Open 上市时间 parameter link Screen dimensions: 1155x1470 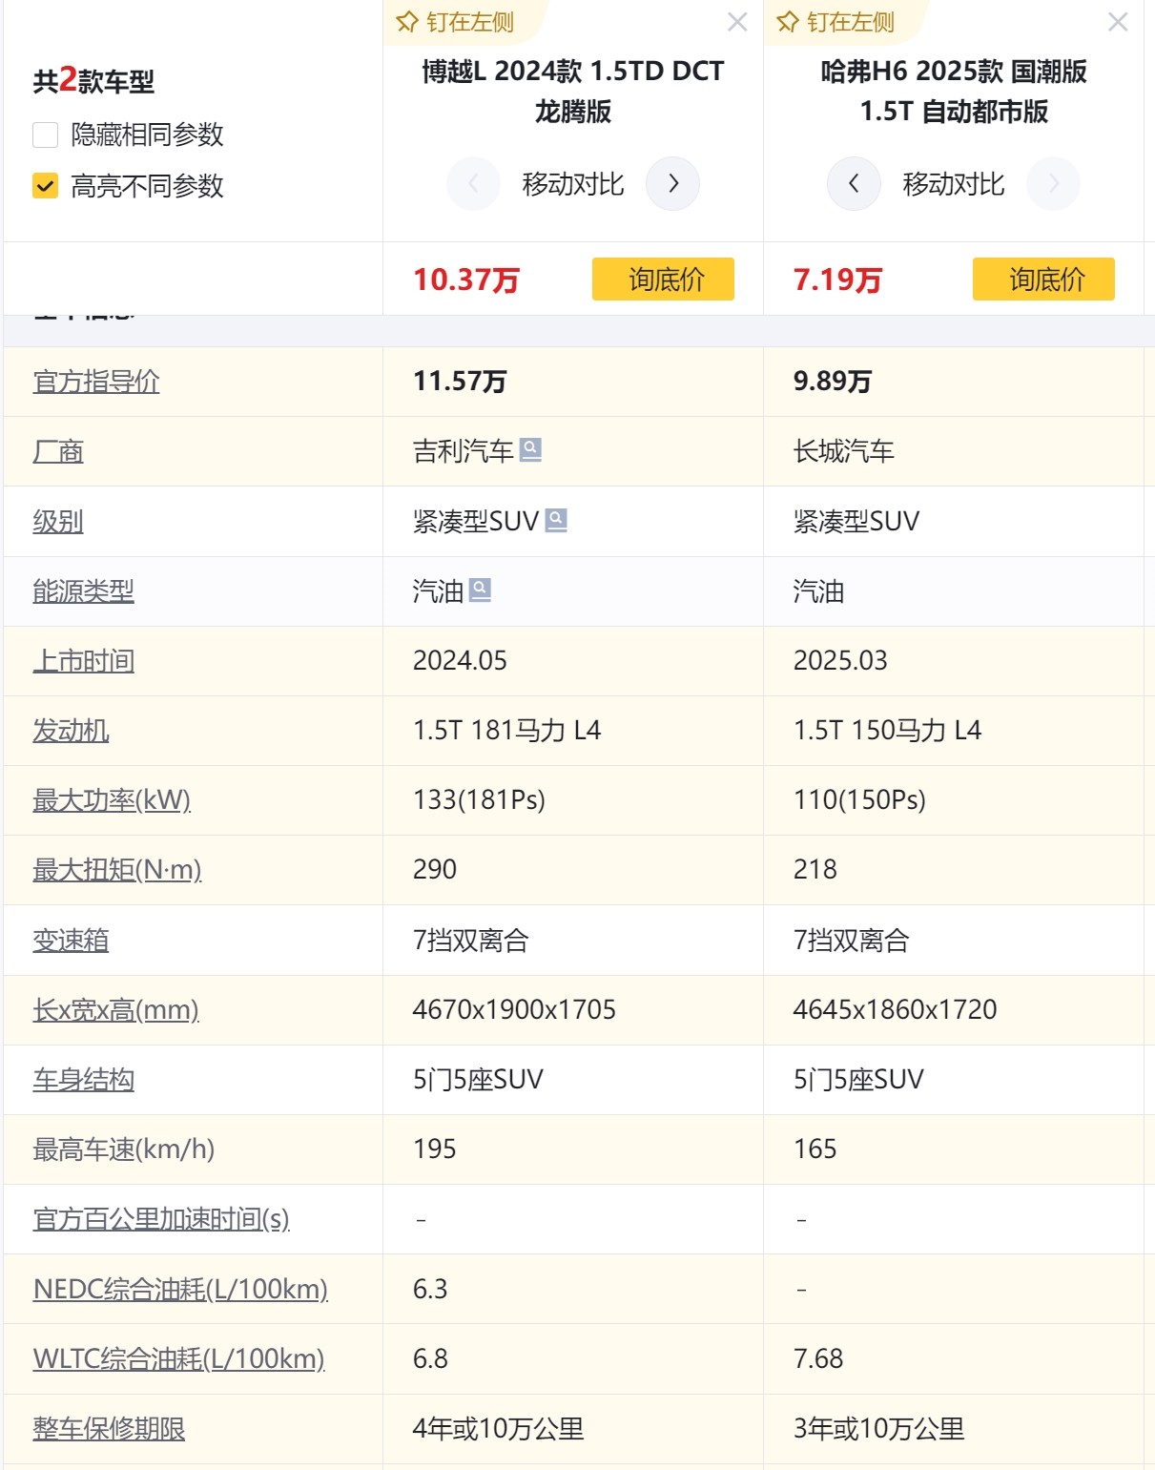coord(84,661)
